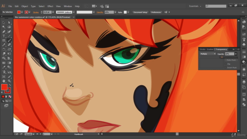Select the Eyedropper tool

(x=3, y=67)
